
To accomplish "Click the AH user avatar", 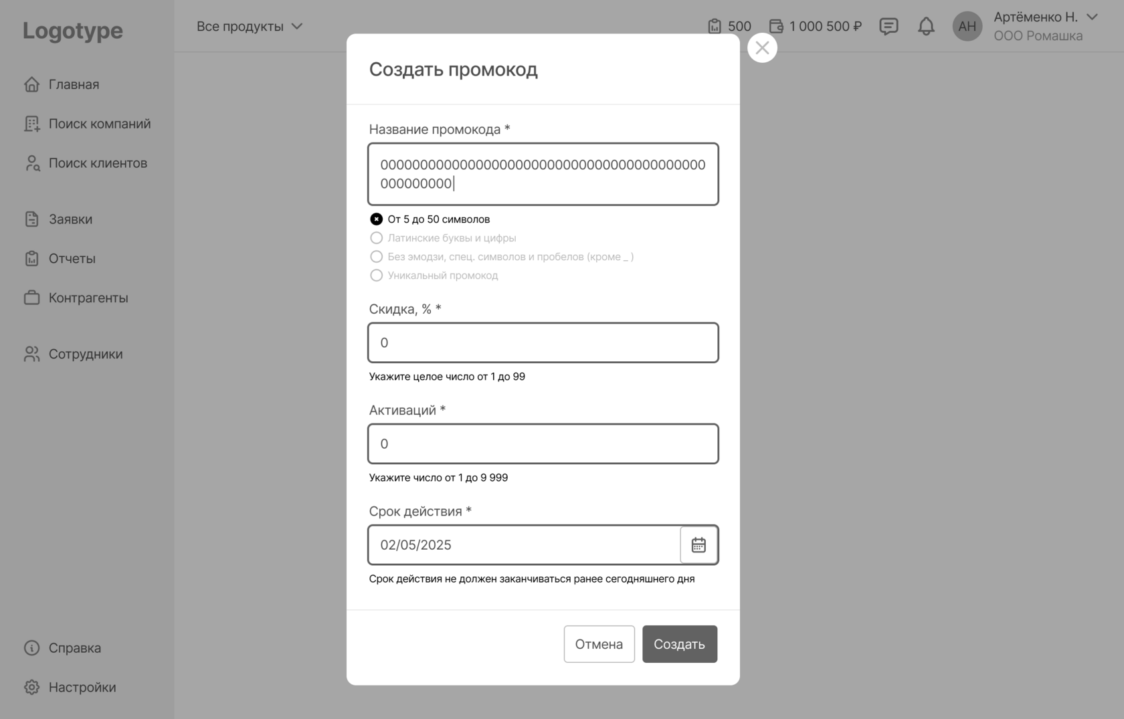I will coord(967,26).
